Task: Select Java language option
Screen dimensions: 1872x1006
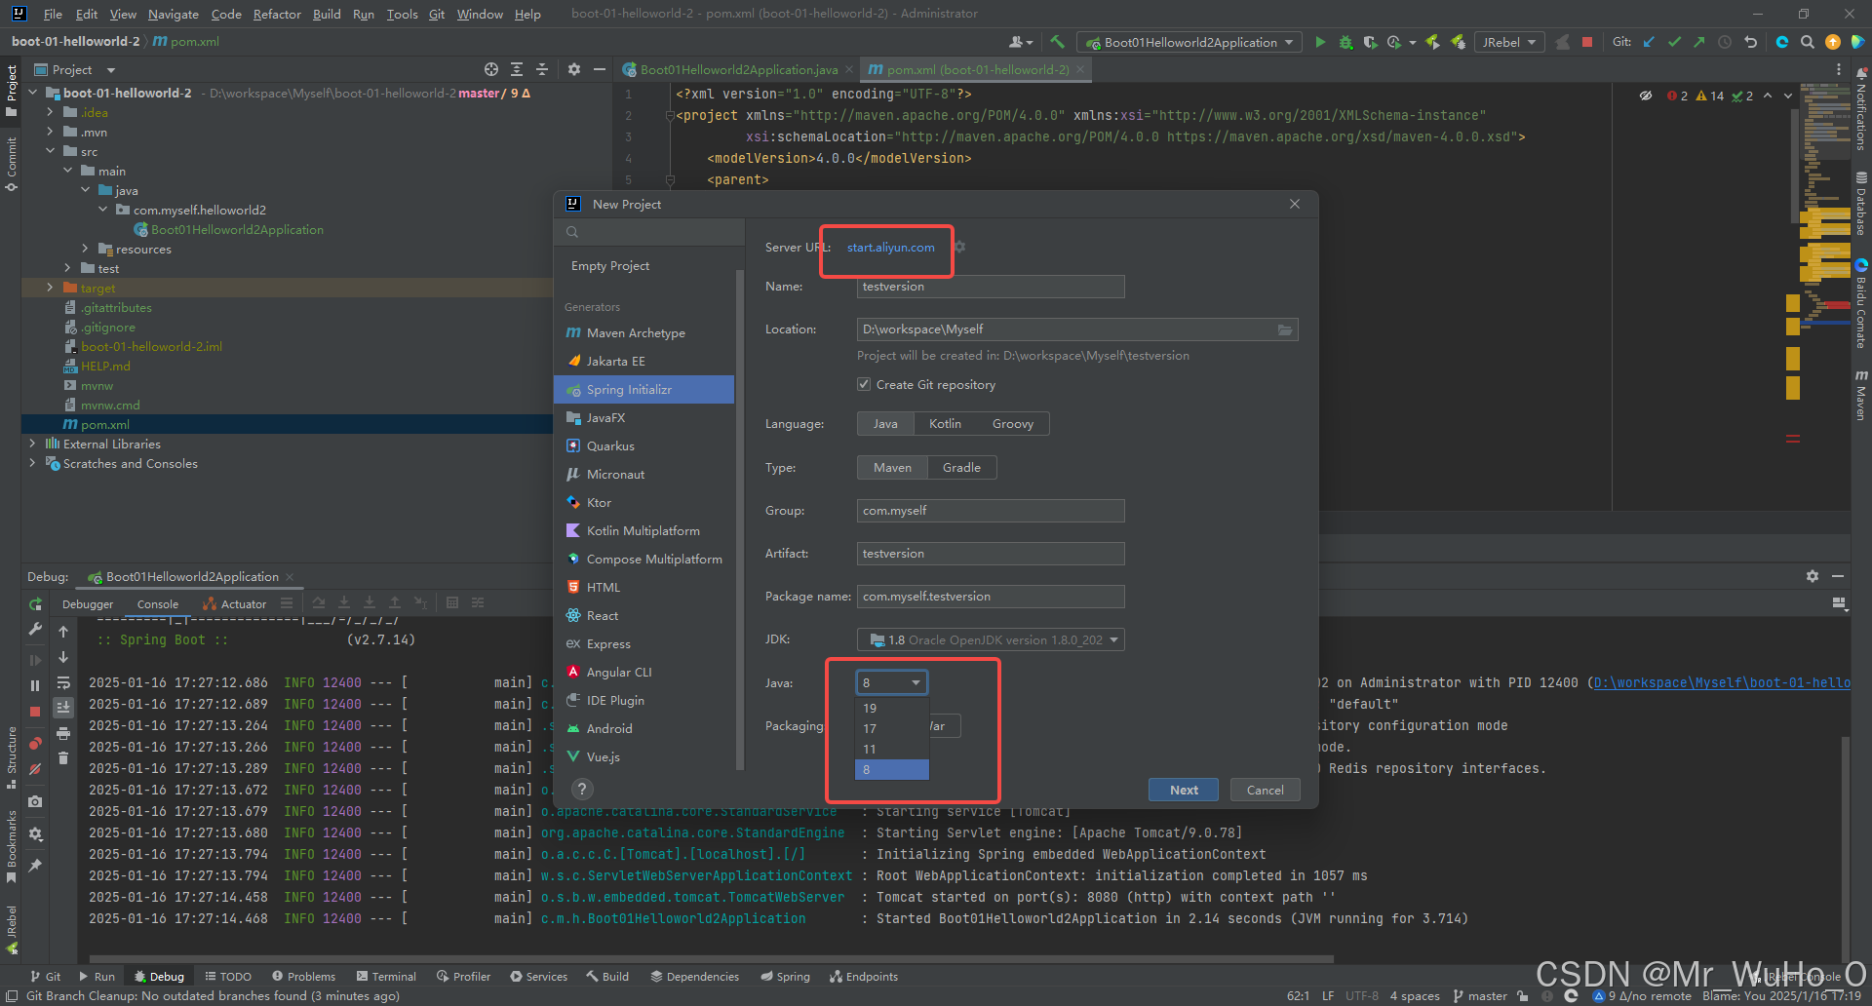Action: click(885, 424)
